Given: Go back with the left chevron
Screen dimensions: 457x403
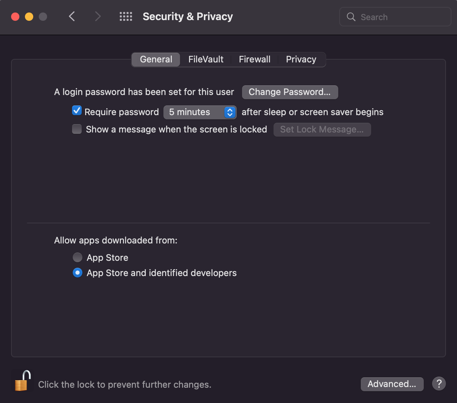Looking at the screenshot, I should pos(72,17).
